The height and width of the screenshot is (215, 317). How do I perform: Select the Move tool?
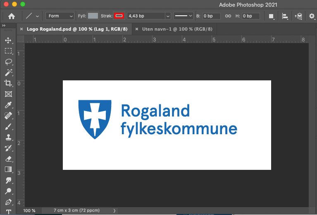coord(8,40)
